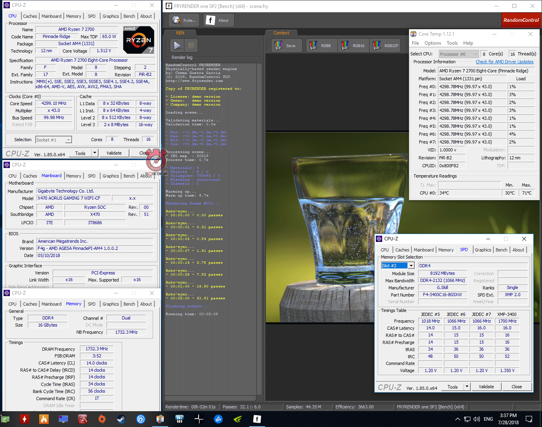Export render as RGB16
Viewport: 542px width, 427px height.
pyautogui.click(x=353, y=45)
